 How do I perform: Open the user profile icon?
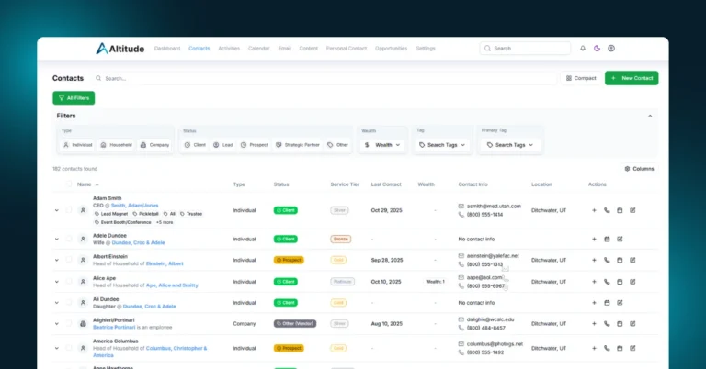pyautogui.click(x=611, y=48)
